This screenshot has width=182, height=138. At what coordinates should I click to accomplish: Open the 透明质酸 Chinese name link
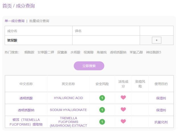tap(26, 98)
